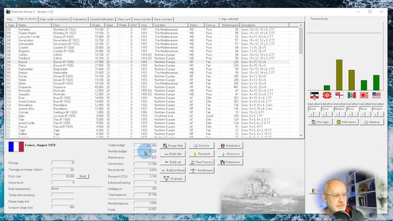Click the Build ship button

173,154
